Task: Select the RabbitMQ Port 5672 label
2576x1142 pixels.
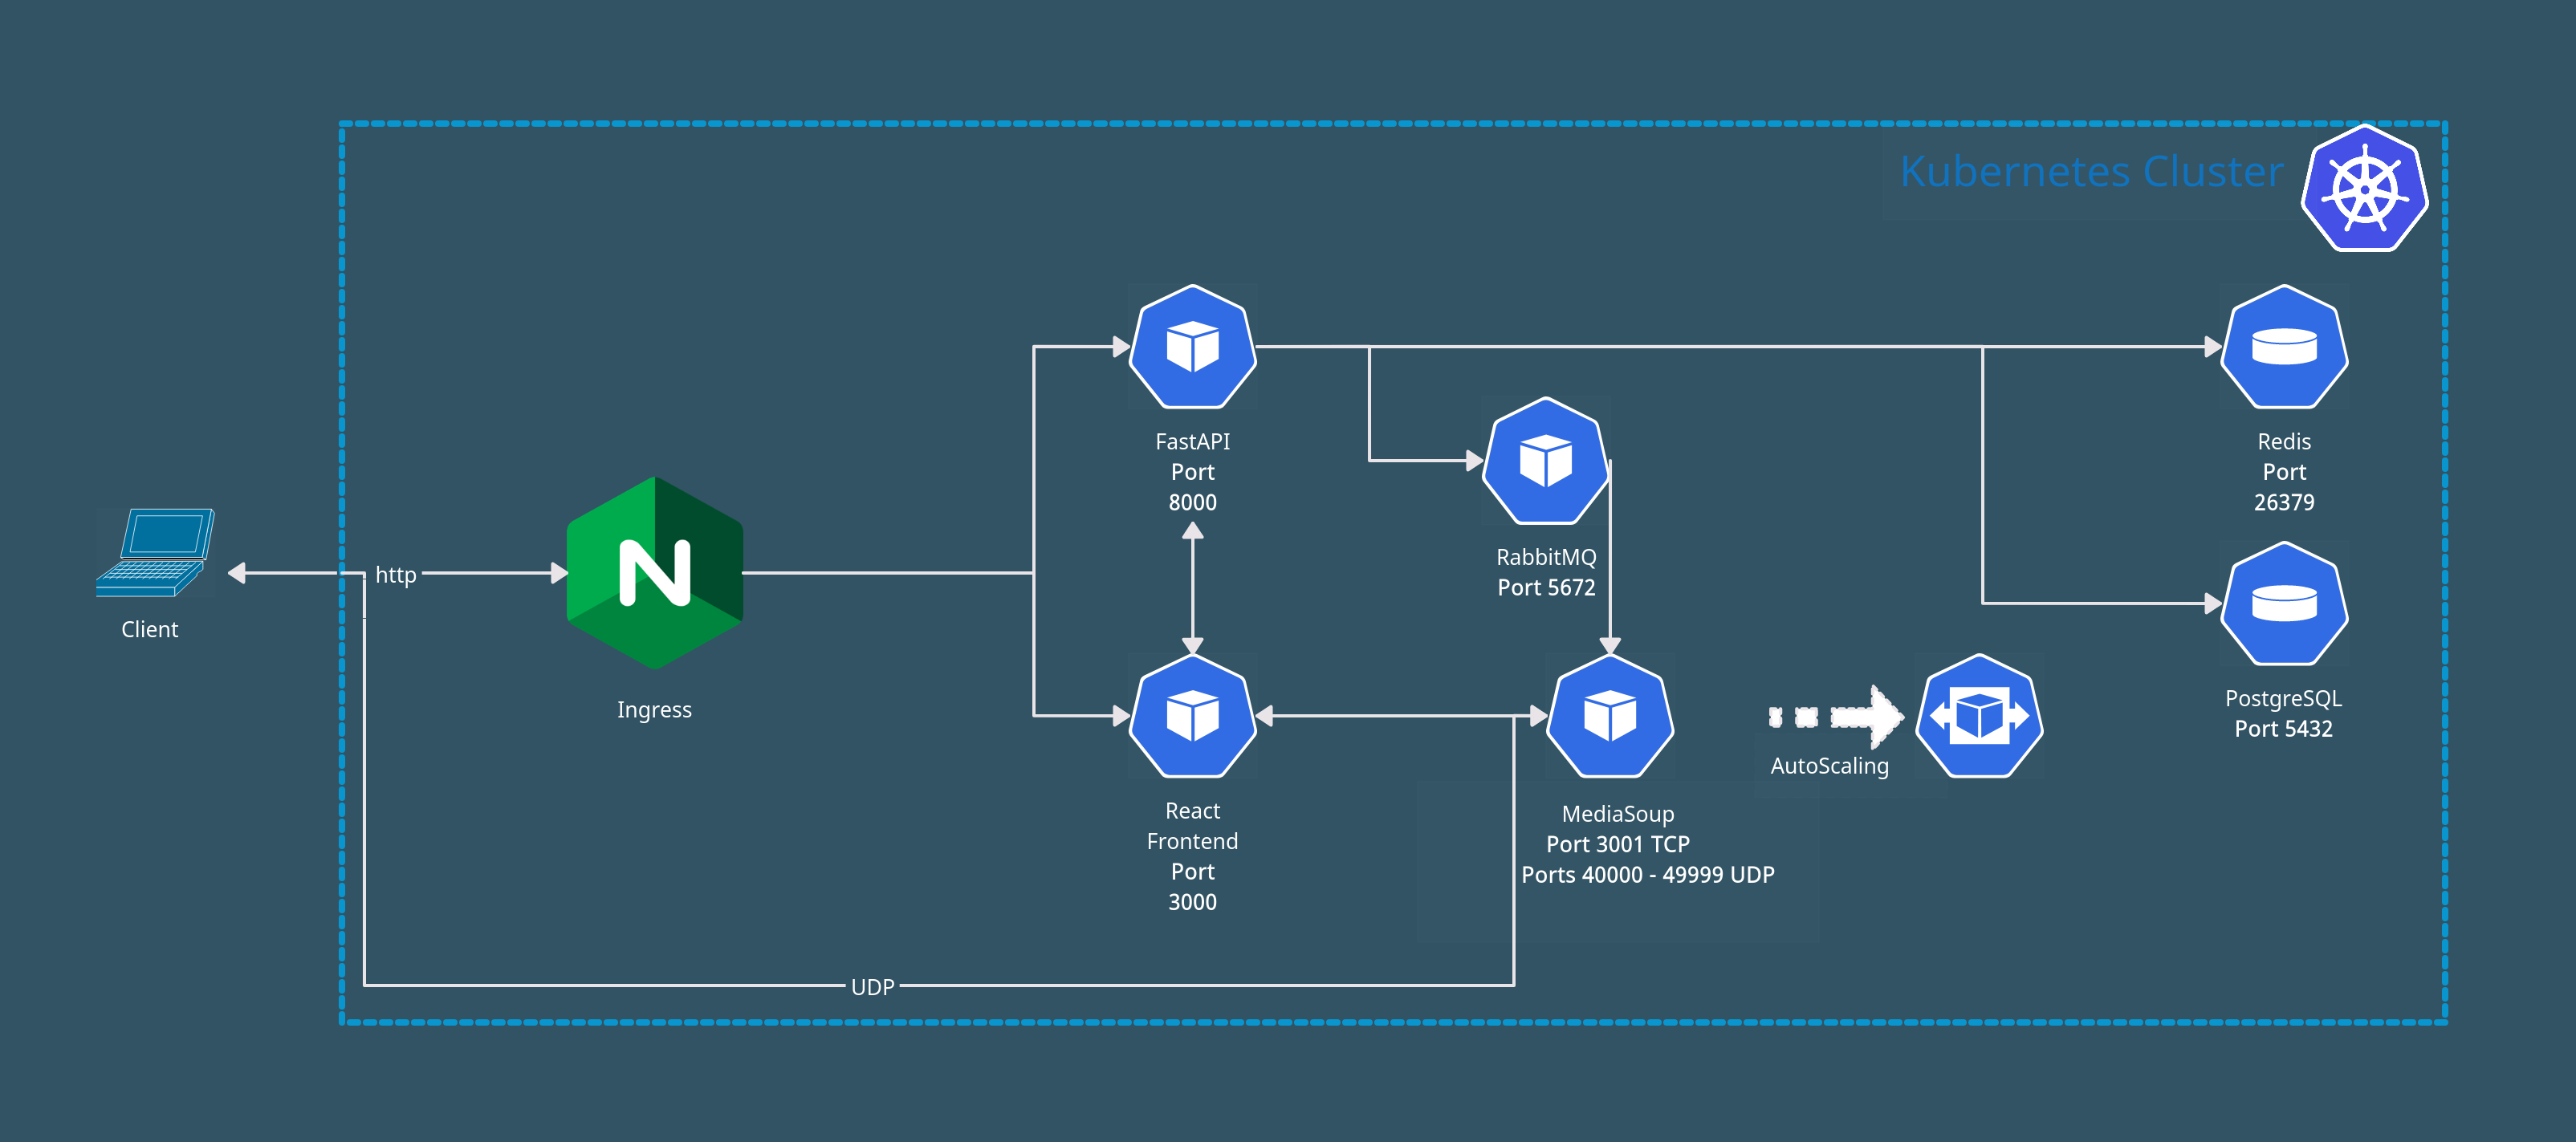Action: [1546, 572]
